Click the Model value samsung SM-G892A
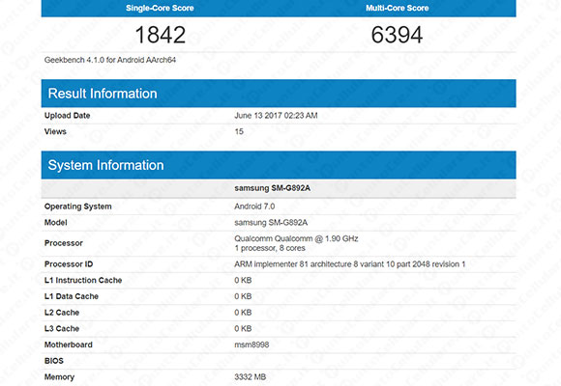The width and height of the screenshot is (561, 386). [271, 223]
